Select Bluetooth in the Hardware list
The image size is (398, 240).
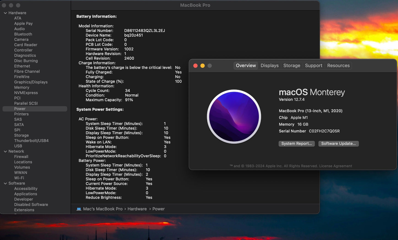pyautogui.click(x=23, y=34)
